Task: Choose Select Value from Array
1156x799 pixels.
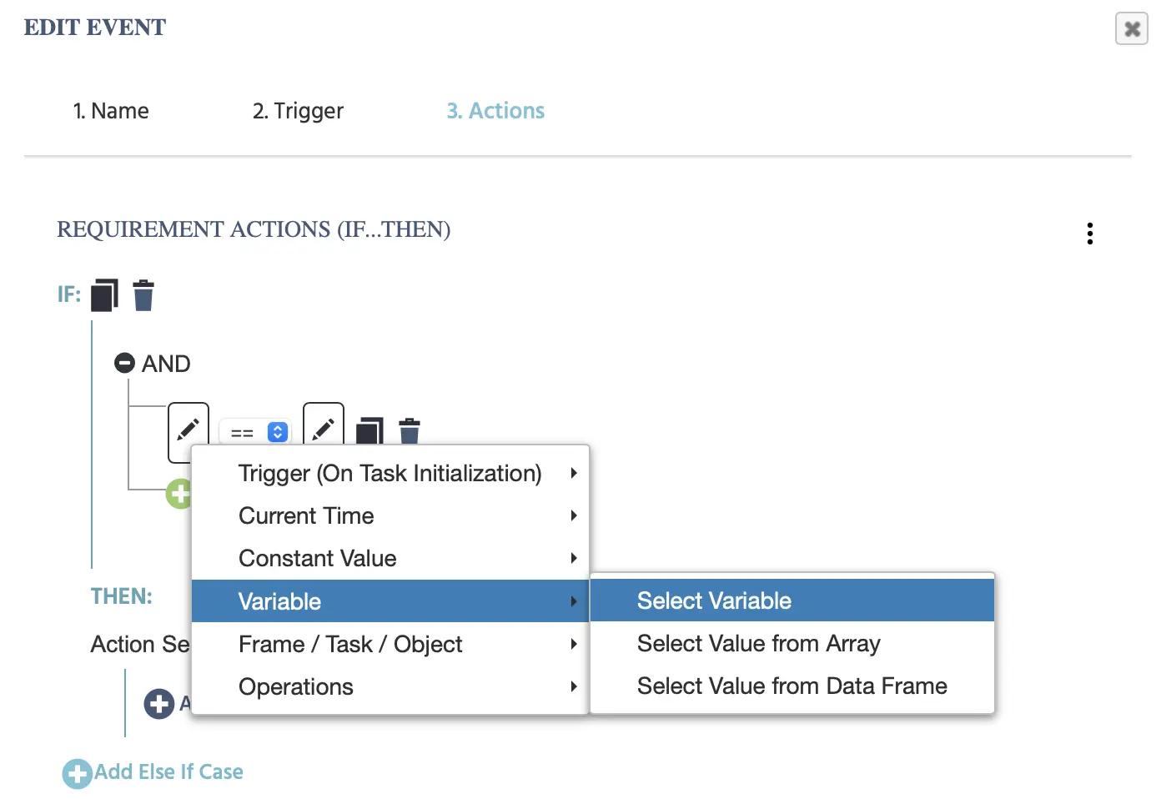Action: (x=792, y=643)
